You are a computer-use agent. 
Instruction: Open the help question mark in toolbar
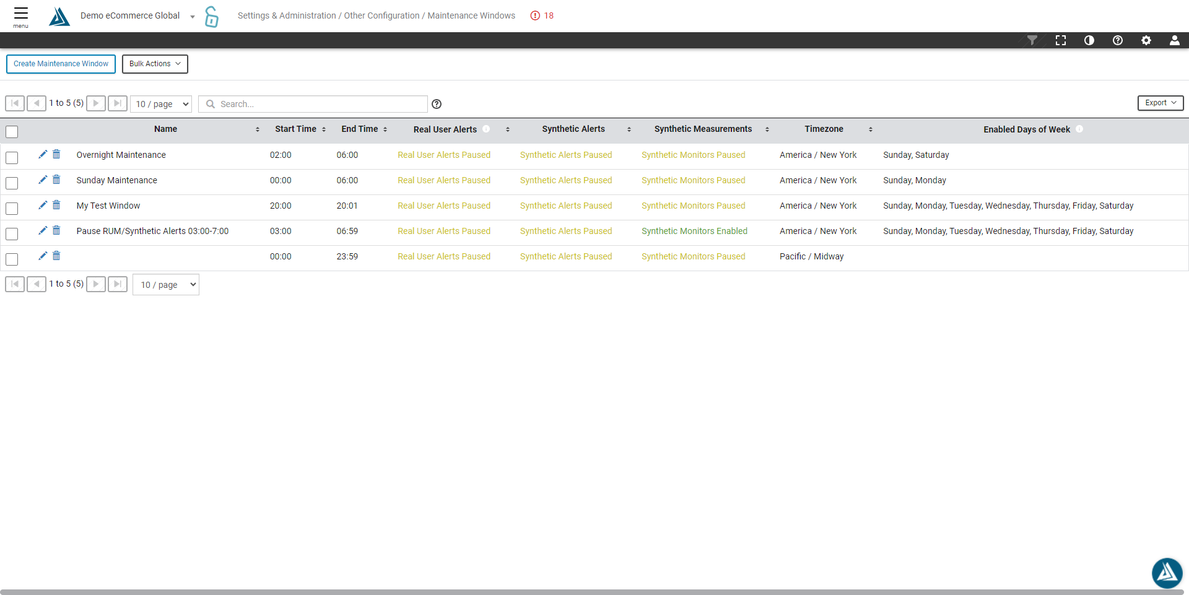coord(1117,40)
